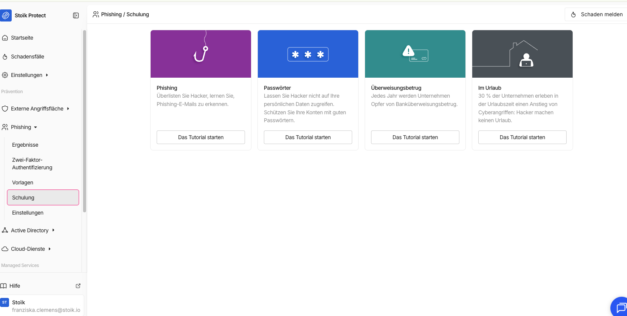Start the Im Urlaub tutorial
Screen dimensions: 627x316
click(522, 137)
